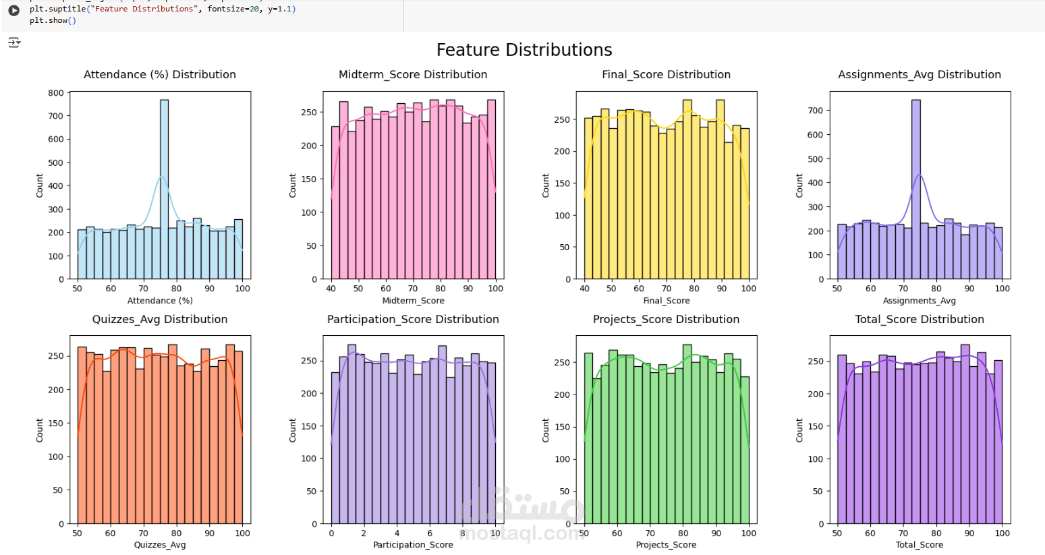Click the Final_Score yellow histogram plot

[667, 185]
